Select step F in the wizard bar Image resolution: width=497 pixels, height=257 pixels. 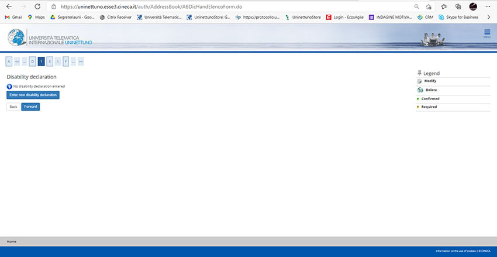click(65, 61)
